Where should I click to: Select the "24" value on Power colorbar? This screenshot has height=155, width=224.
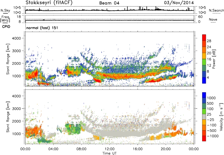click(209, 47)
